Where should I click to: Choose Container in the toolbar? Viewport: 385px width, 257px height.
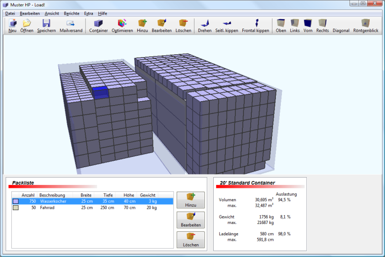click(98, 26)
